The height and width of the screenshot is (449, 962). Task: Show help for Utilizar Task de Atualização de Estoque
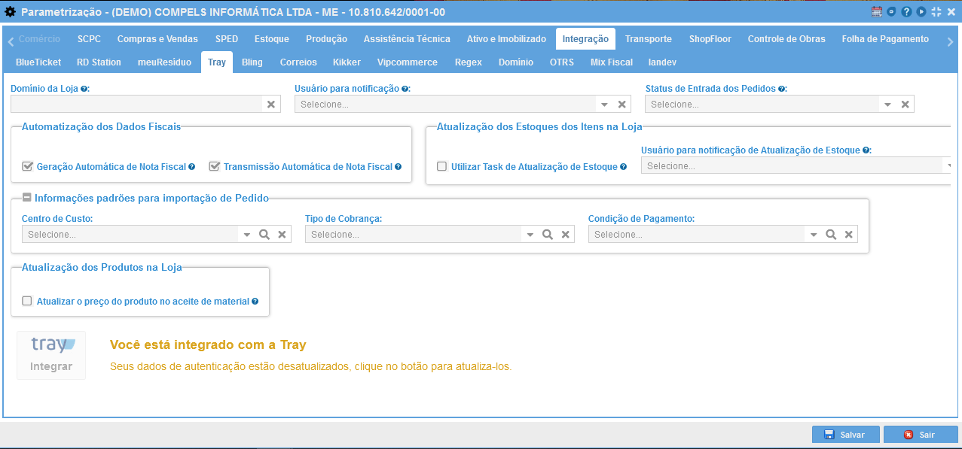(624, 167)
